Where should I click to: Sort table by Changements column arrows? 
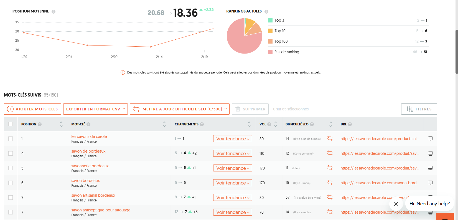tap(249, 124)
